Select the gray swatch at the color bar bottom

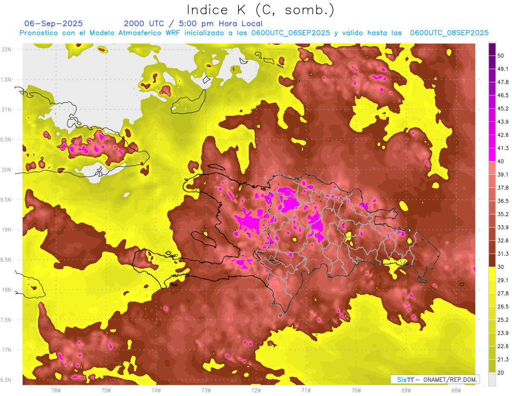pyautogui.click(x=492, y=379)
